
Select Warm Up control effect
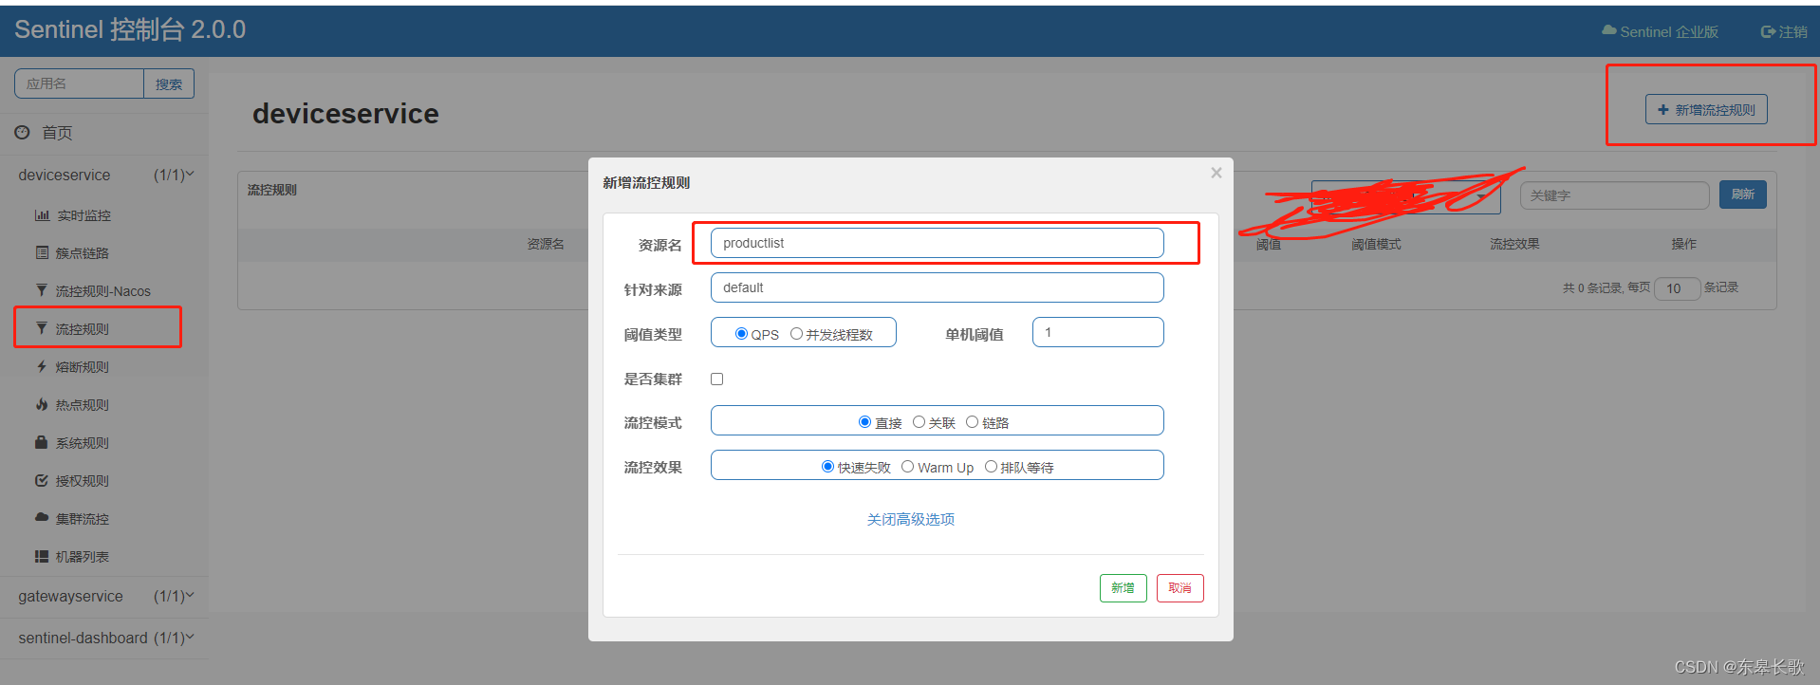907,467
